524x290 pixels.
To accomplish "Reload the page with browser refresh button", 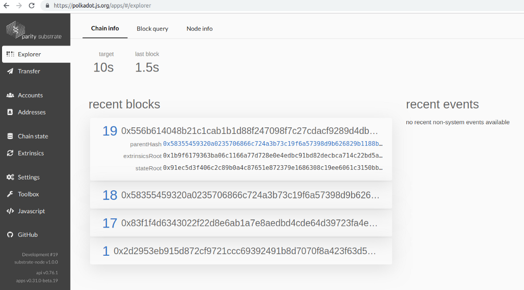I will pyautogui.click(x=32, y=6).
